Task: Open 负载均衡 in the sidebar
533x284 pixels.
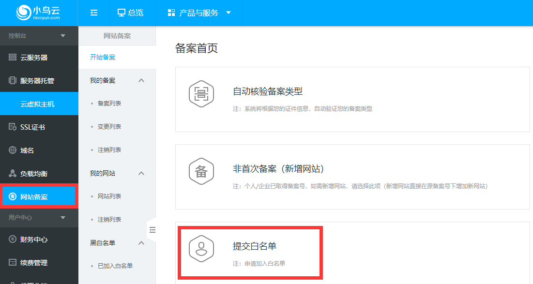Action: [34, 174]
